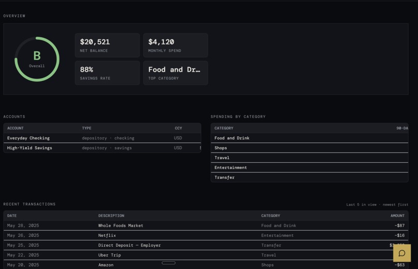
Task: Select the Everyday Checking account row
Action: pyautogui.click(x=102, y=138)
